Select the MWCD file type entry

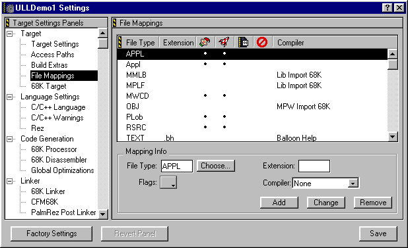[137, 96]
